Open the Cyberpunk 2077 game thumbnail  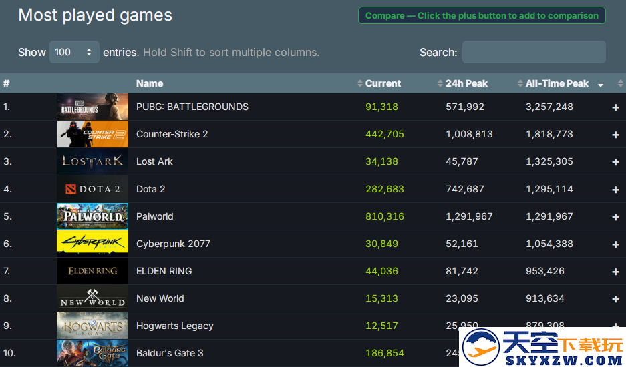[x=93, y=244]
